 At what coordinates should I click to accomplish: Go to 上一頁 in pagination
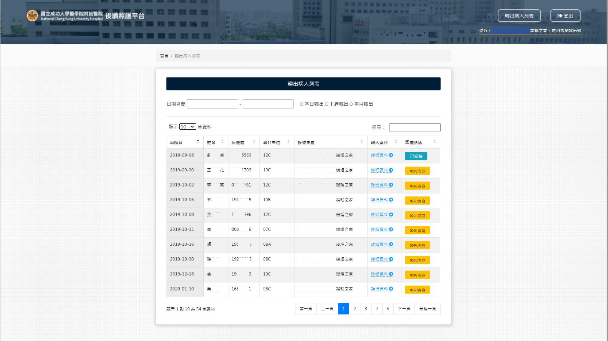(327, 309)
